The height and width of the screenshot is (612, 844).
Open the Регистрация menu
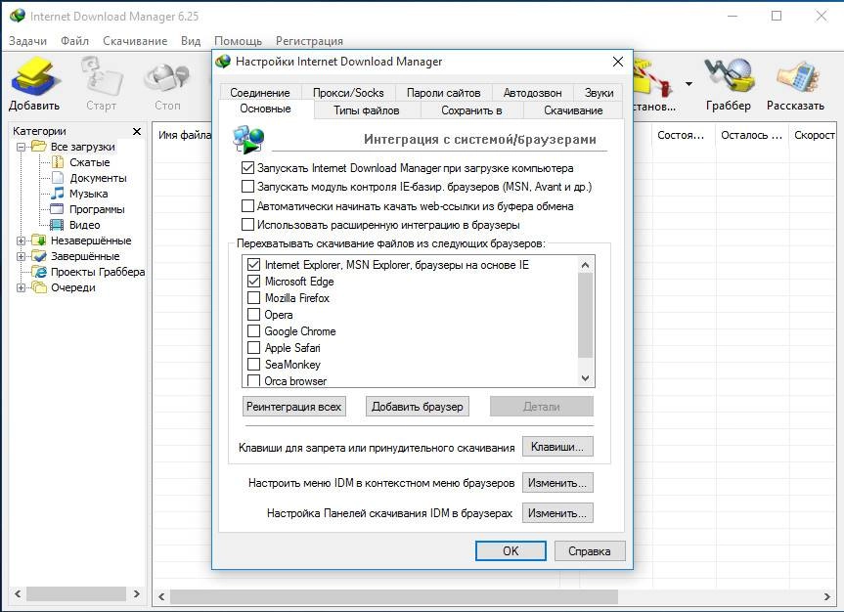click(x=309, y=41)
